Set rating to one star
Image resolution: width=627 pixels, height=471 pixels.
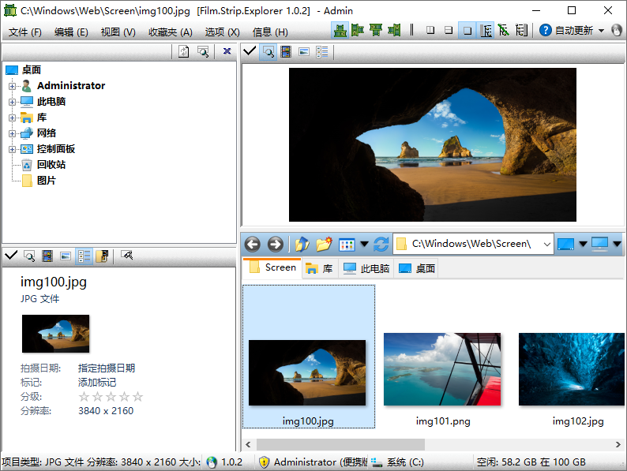pos(84,396)
